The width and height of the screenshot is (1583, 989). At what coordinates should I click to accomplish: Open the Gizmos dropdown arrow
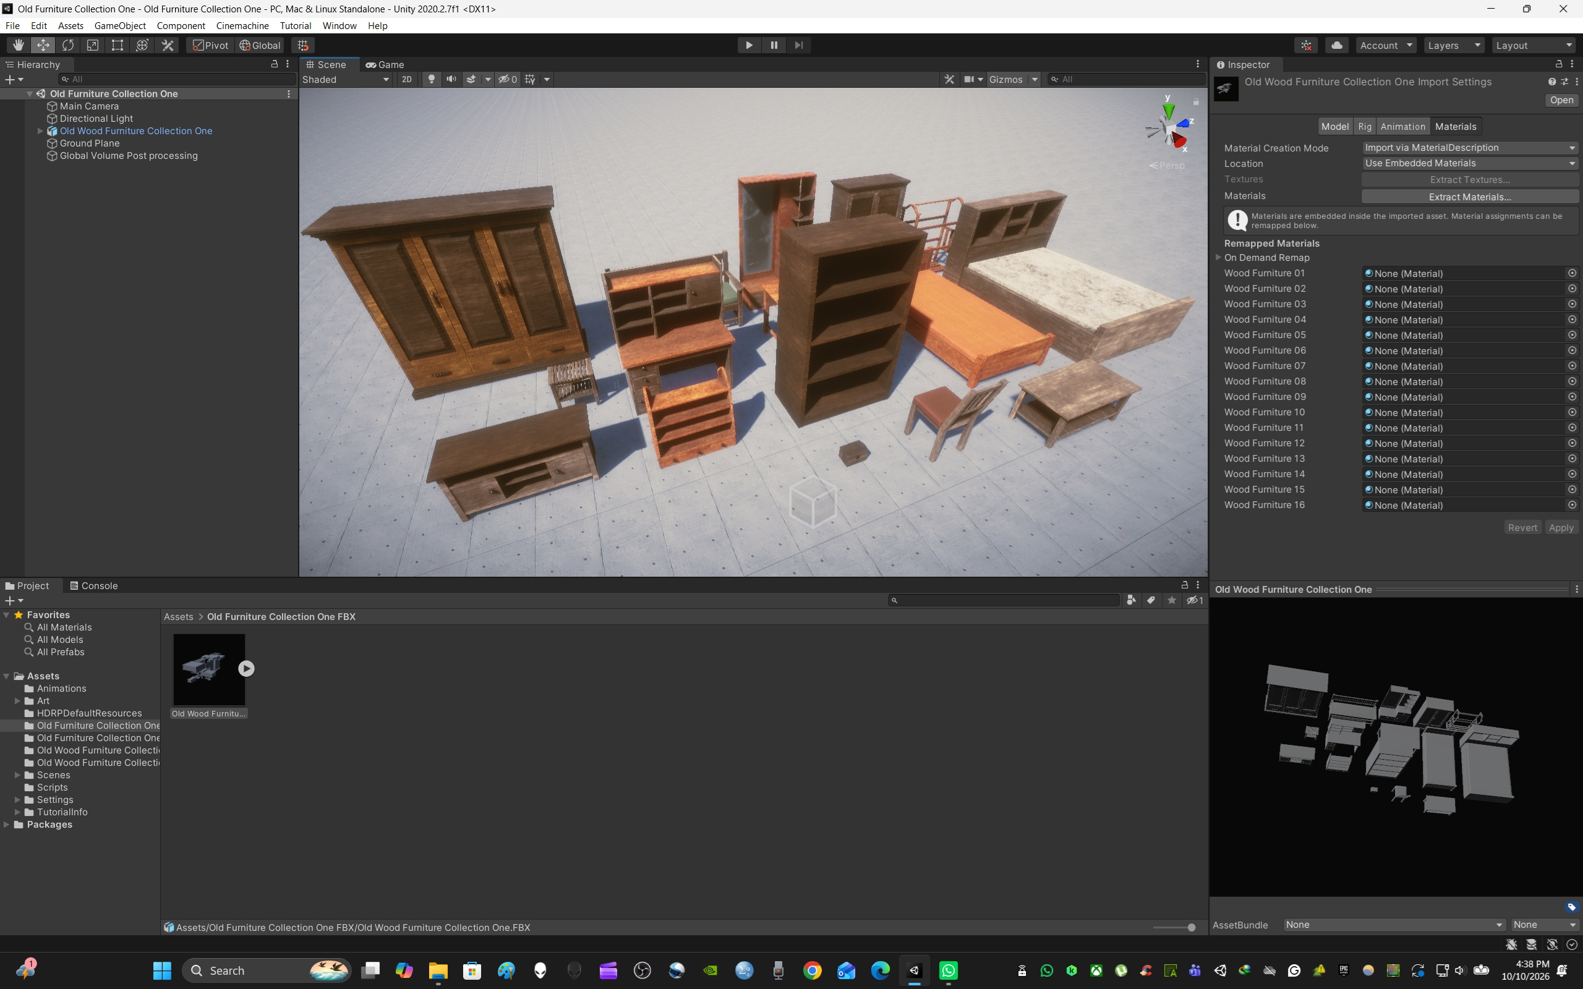(x=1035, y=79)
